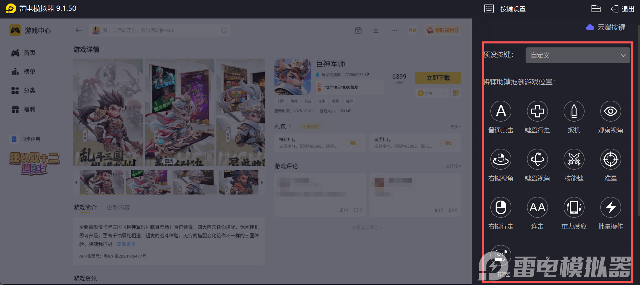Open 首页 in the sidebar
Screen dimensions: 640x285
24,53
